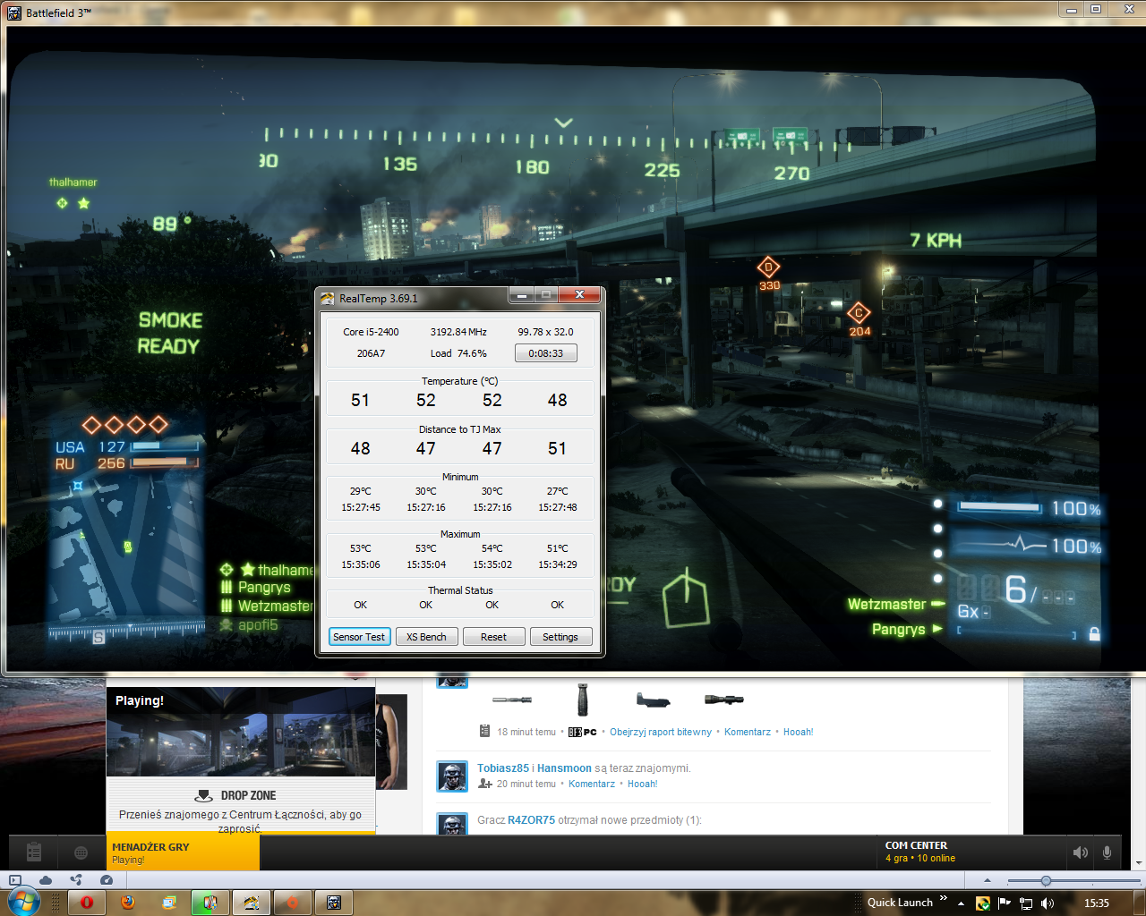Click the barrel attachment item image
The width and height of the screenshot is (1146, 916).
[512, 700]
